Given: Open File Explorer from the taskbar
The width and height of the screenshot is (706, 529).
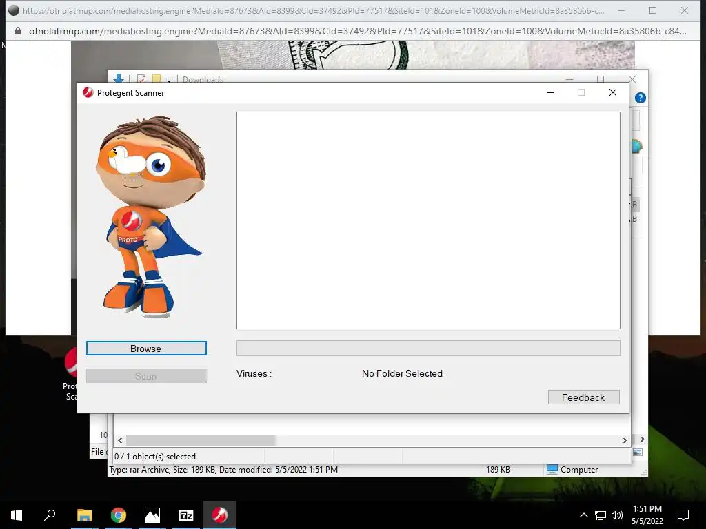Looking at the screenshot, I should 84,515.
